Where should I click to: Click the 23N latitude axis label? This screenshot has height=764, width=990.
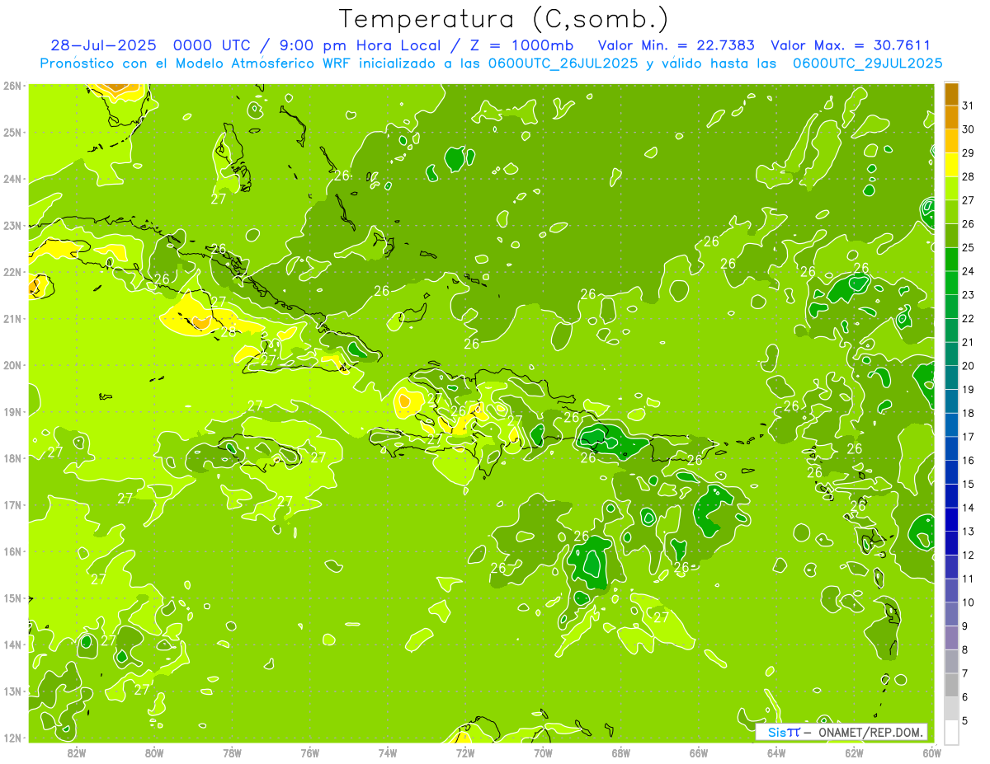click(x=12, y=225)
